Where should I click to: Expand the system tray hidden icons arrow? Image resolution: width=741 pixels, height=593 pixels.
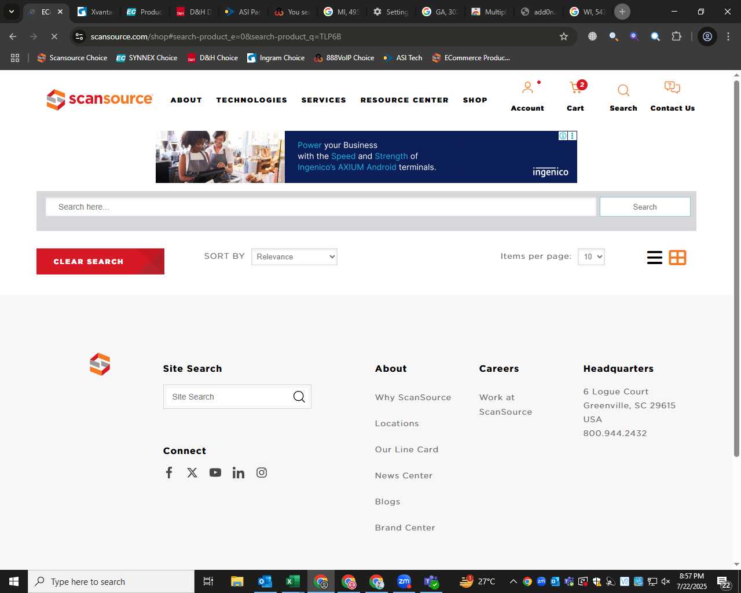point(513,581)
